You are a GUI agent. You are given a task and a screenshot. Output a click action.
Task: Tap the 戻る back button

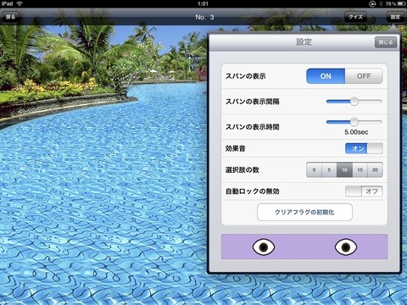[10, 17]
